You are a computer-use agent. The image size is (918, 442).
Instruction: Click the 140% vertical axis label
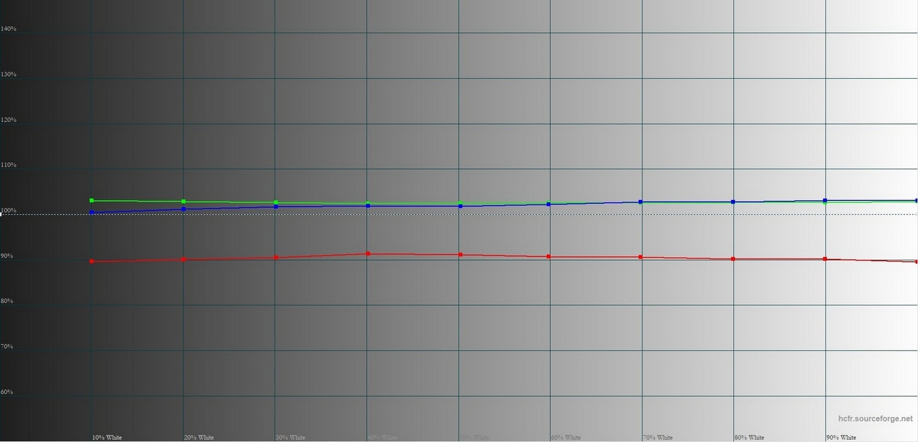coord(9,29)
